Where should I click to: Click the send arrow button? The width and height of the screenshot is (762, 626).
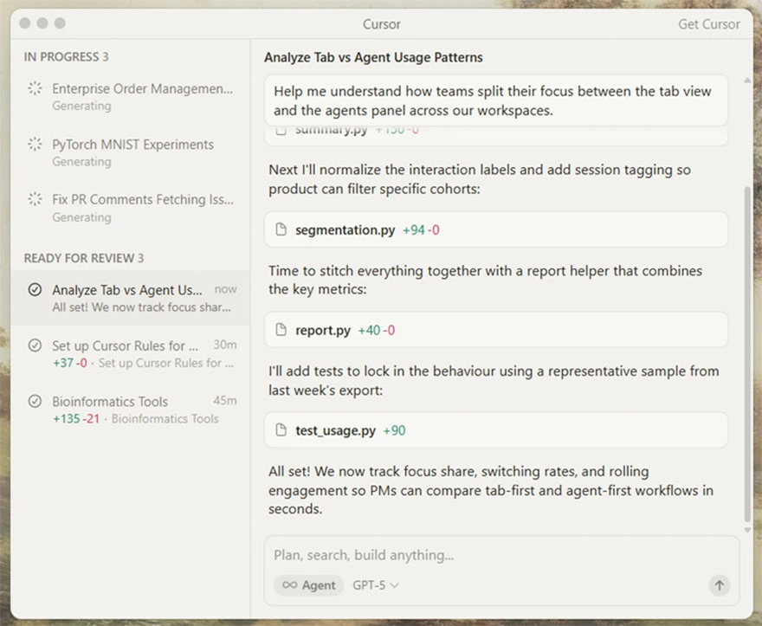pyautogui.click(x=719, y=585)
